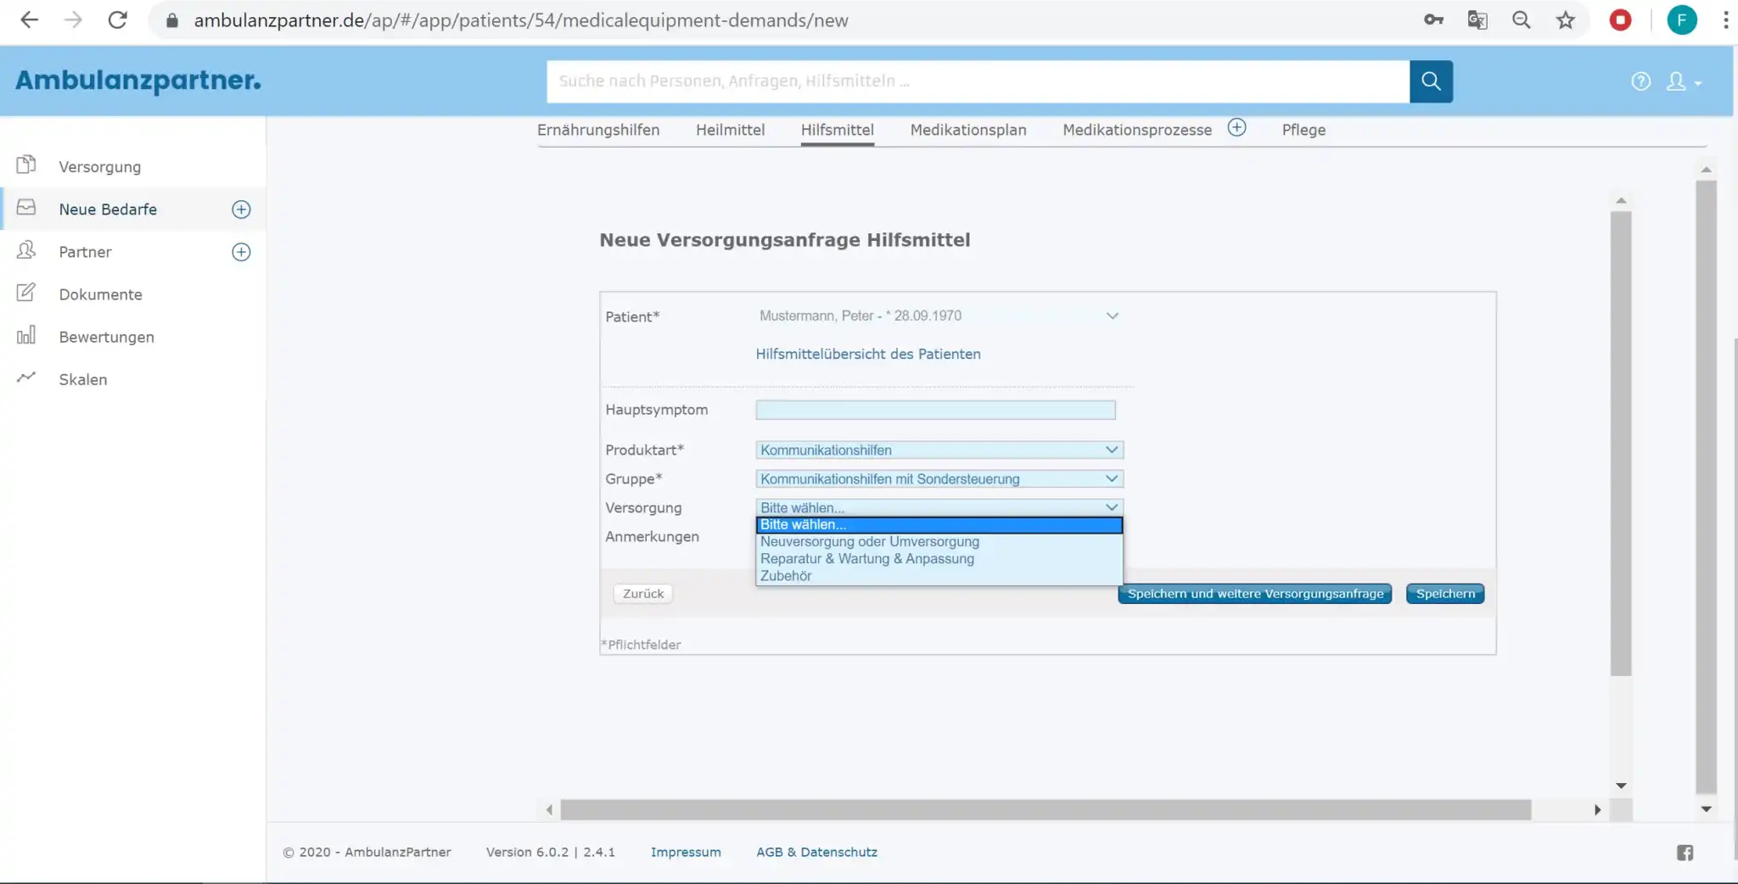
Task: Switch to Heilmittel tab
Action: pyautogui.click(x=730, y=130)
